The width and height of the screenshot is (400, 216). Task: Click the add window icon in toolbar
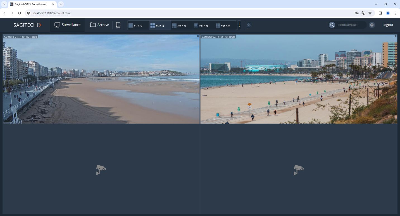click(x=249, y=25)
